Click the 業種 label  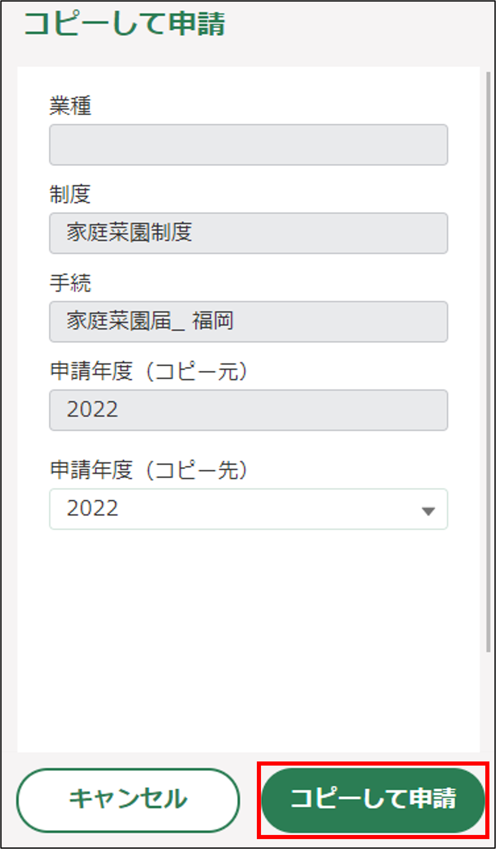tap(70, 106)
